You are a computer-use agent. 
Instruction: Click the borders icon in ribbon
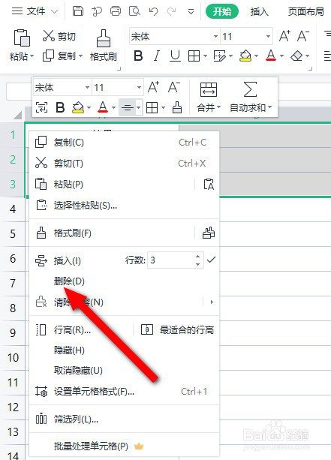pyautogui.click(x=194, y=56)
